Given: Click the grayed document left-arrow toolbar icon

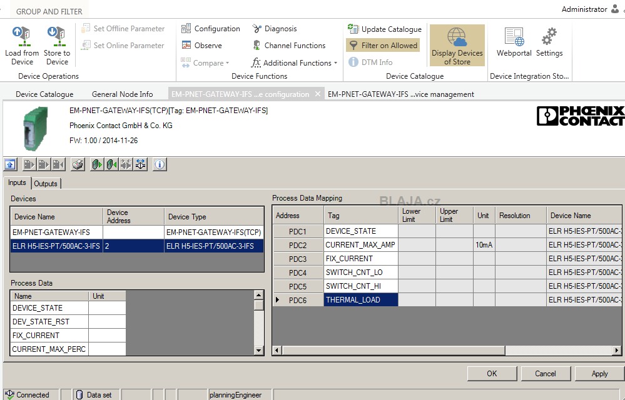Looking at the screenshot, I should pyautogui.click(x=58, y=164).
